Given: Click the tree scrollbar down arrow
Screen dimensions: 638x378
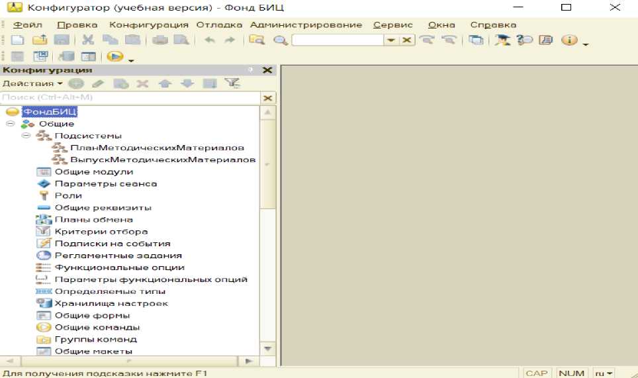Looking at the screenshot, I should (x=267, y=348).
